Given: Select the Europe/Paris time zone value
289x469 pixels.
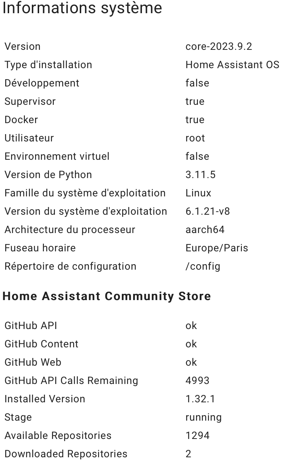Looking at the screenshot, I should [x=217, y=248].
